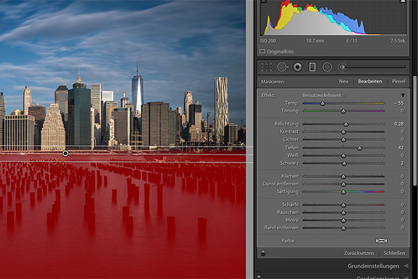This screenshot has width=418, height=279.
Task: Click the Schwarz value 2
Action: (402, 163)
